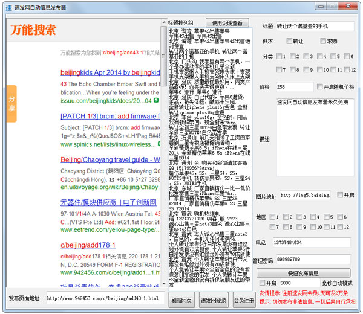Click the 图片地址 image URL field
The width and height of the screenshot is (363, 314).
(305, 195)
